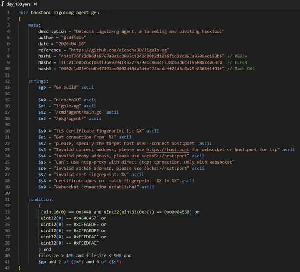
Task: Click the $go variable on line 13
Action: (x=42, y=88)
